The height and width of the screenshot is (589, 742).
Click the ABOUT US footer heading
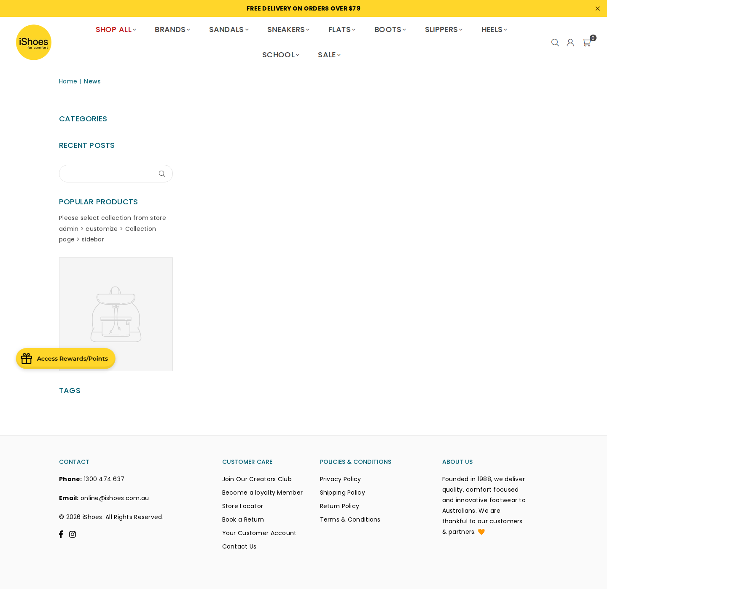coord(457,462)
